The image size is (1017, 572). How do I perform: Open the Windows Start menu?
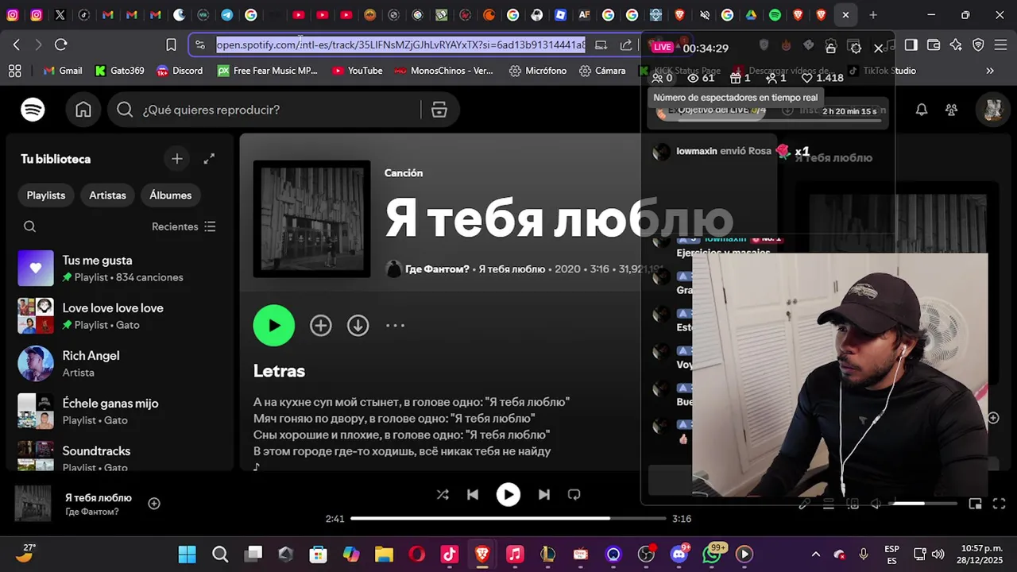point(188,554)
